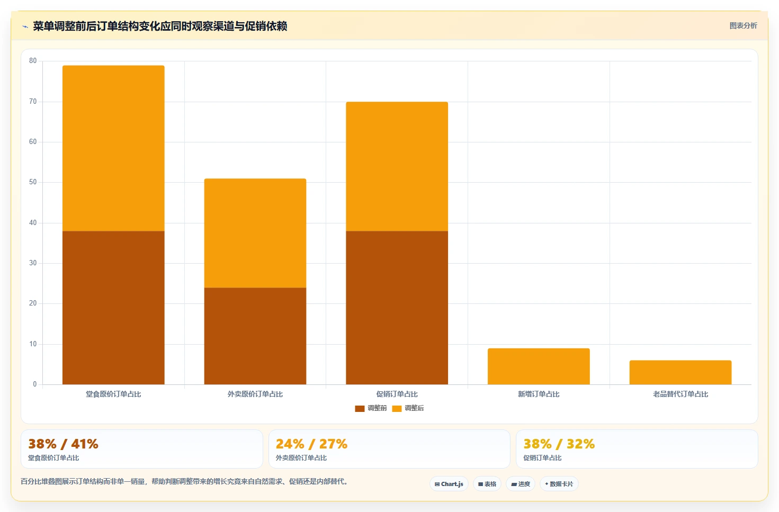Click the 老品替代订单占比 orange bar
This screenshot has width=779, height=512.
tap(680, 372)
